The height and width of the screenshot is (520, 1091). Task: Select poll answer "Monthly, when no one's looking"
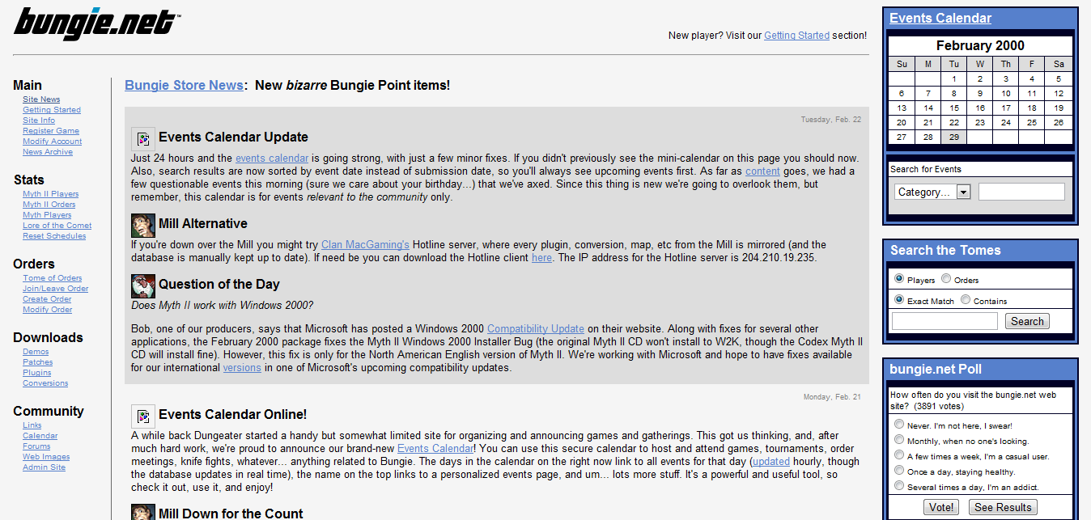tap(899, 440)
